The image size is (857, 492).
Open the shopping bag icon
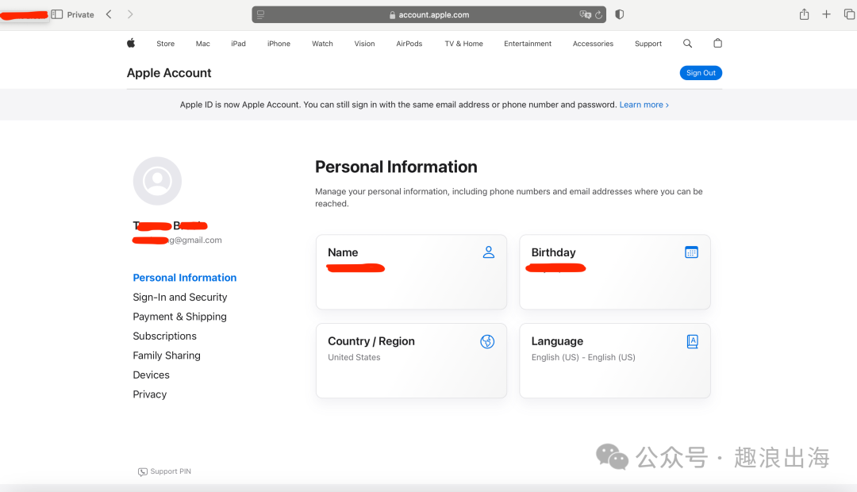tap(717, 43)
